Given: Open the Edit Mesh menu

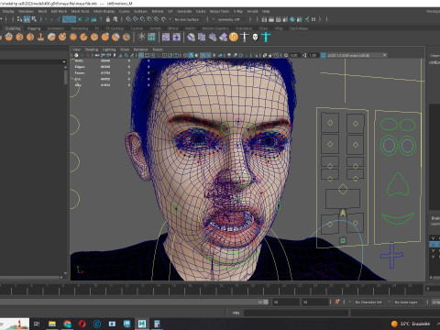Looking at the screenshot, I should [x=59, y=11].
